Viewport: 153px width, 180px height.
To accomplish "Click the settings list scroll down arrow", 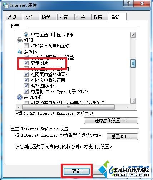I will [133, 101].
